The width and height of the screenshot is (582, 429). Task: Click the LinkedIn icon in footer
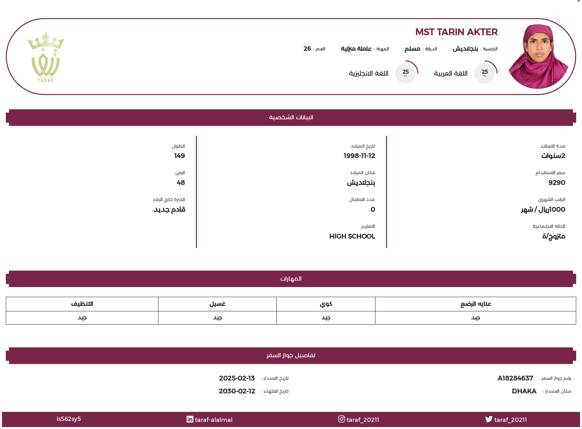190,419
